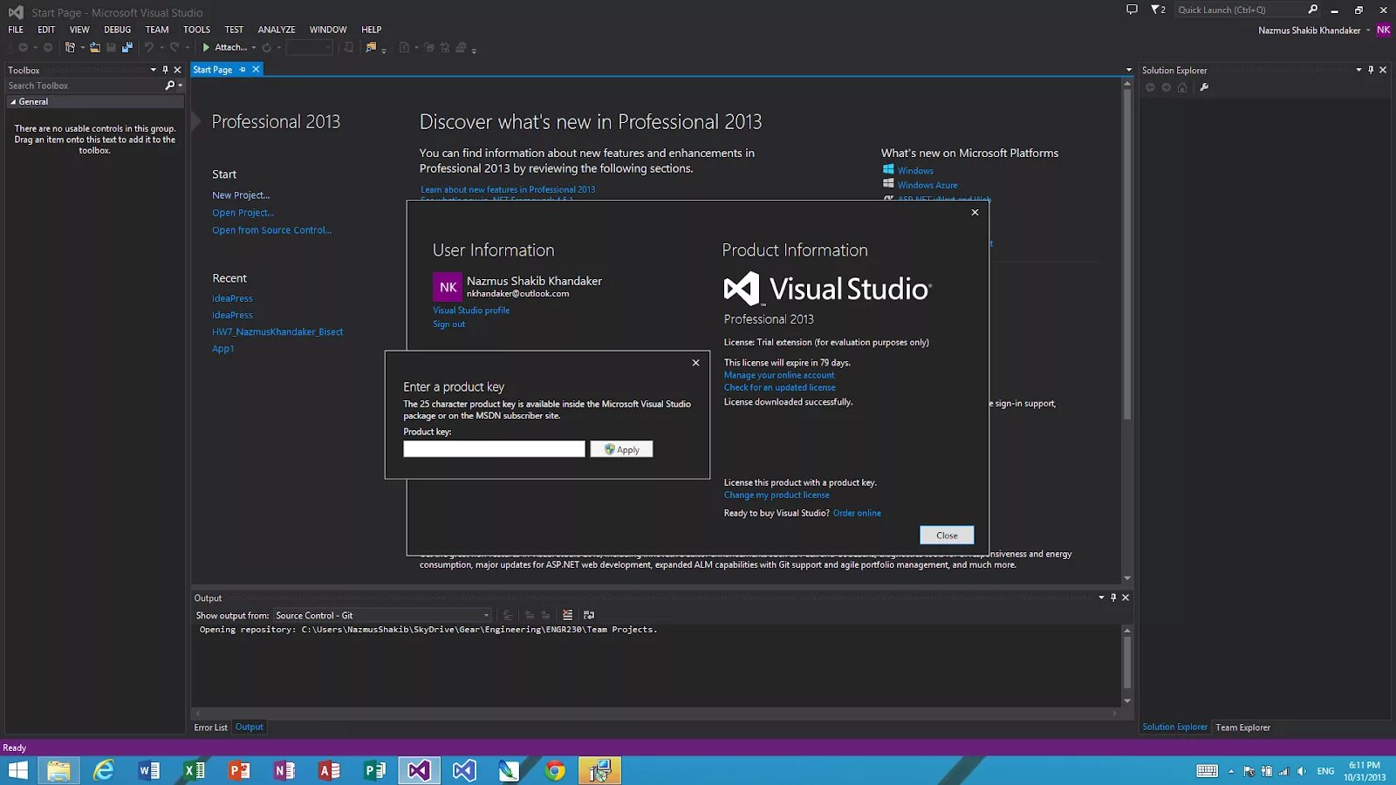1396x785 pixels.
Task: Close the Enter a product key dialog
Action: (695, 363)
